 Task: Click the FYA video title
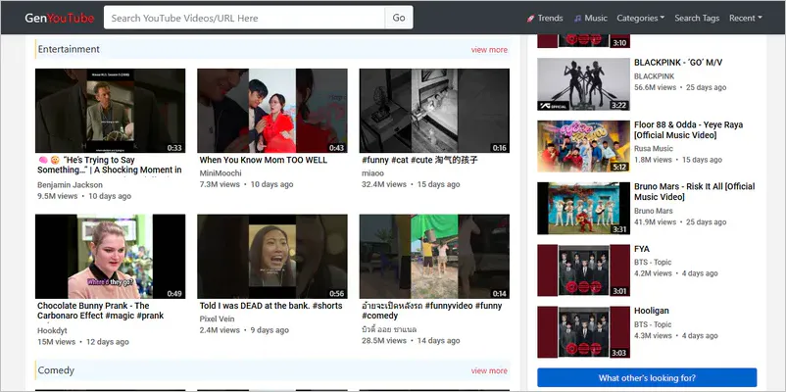[642, 249]
